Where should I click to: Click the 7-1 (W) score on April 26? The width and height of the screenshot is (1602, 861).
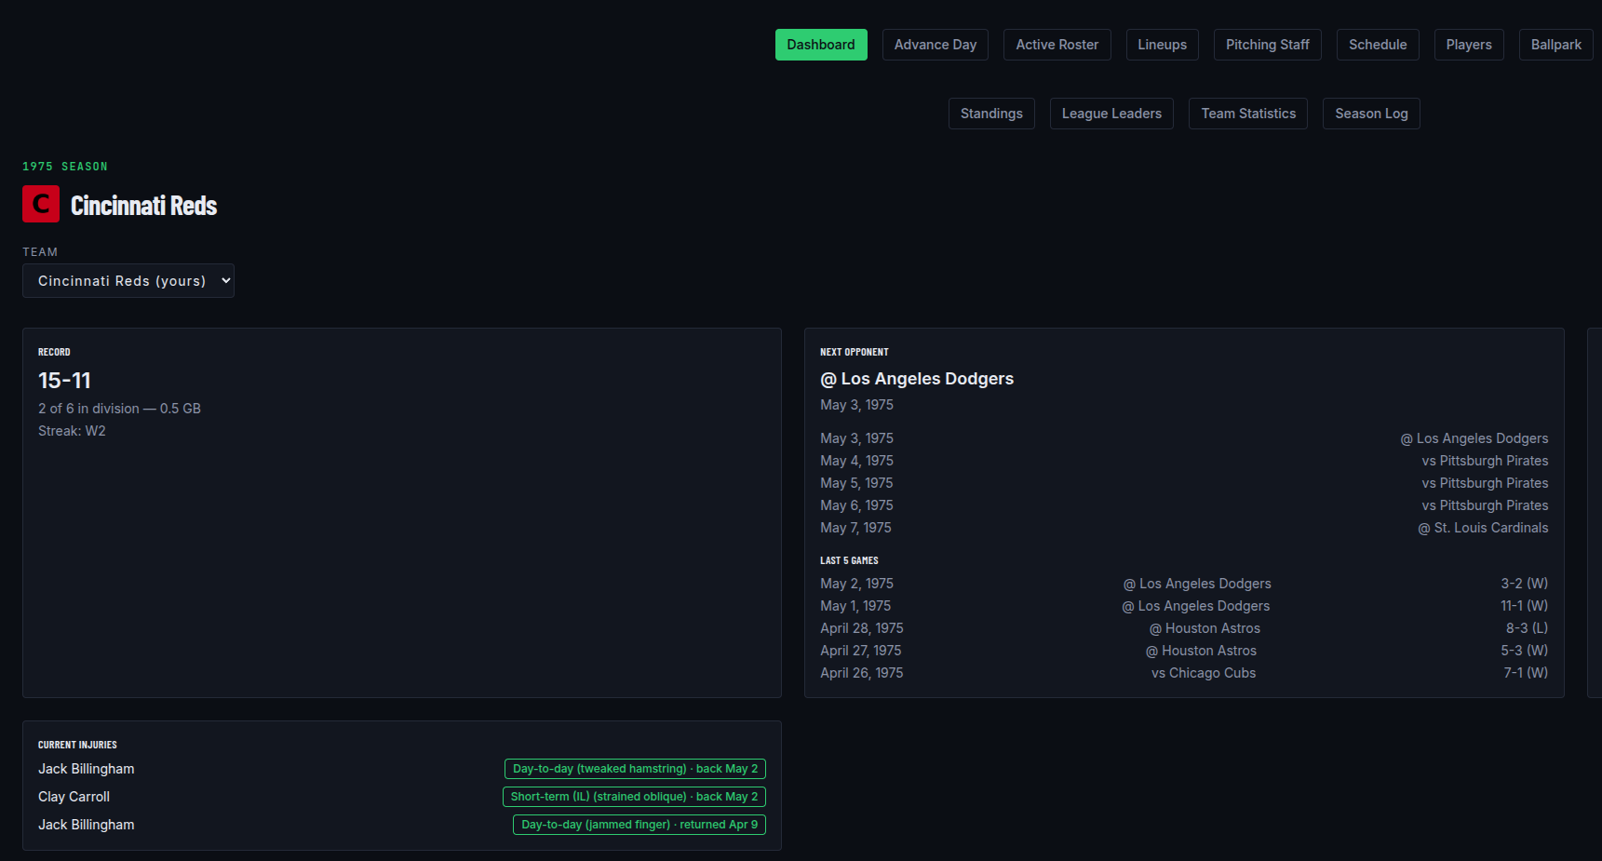[1526, 673]
